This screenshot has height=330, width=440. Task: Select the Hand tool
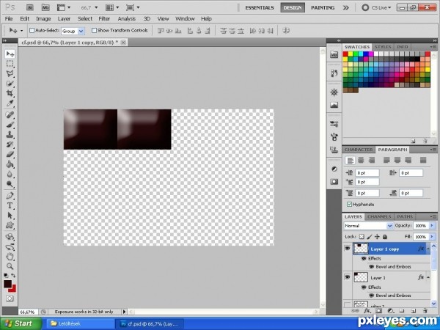[10, 256]
